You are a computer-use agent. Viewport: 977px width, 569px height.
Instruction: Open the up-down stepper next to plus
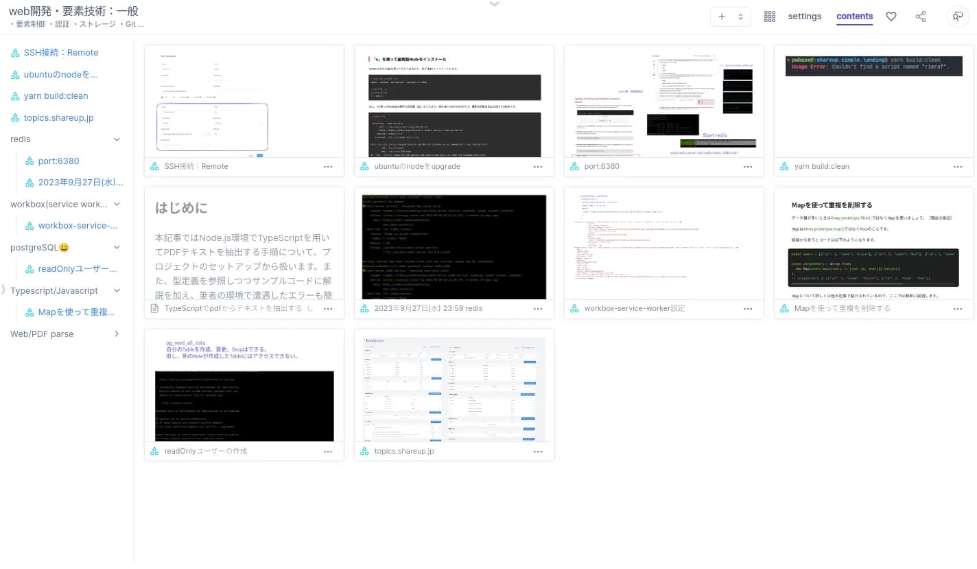(x=741, y=16)
